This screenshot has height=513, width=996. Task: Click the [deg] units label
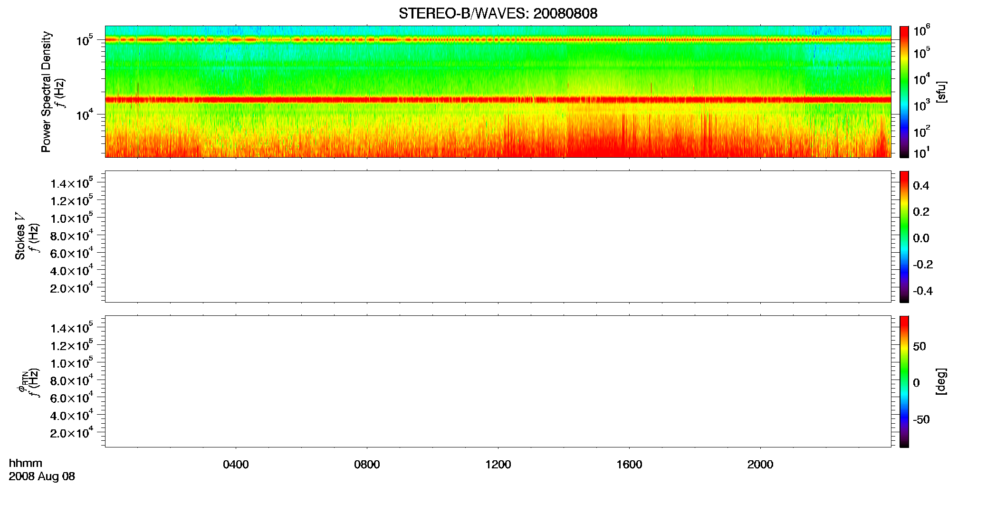pos(941,381)
